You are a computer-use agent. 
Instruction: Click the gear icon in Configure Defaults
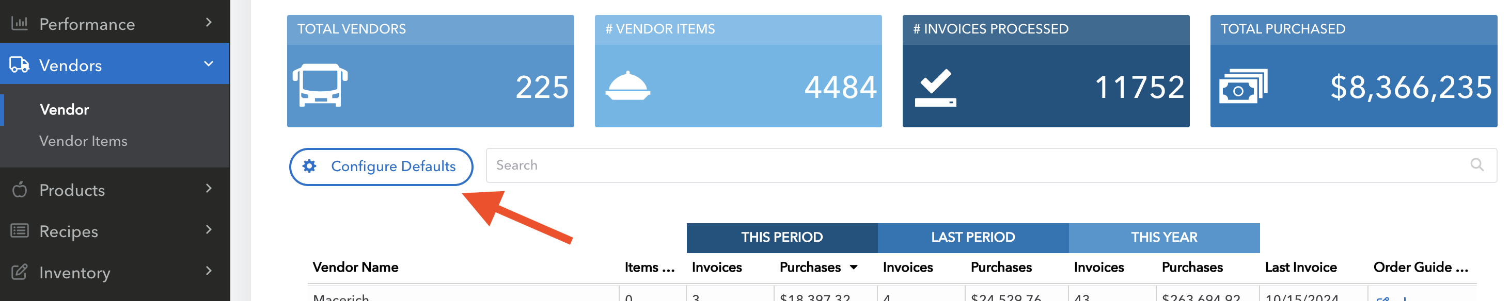click(309, 166)
